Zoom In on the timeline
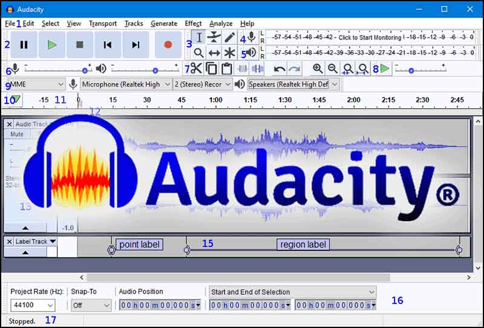This screenshot has width=484, height=328. tap(318, 68)
